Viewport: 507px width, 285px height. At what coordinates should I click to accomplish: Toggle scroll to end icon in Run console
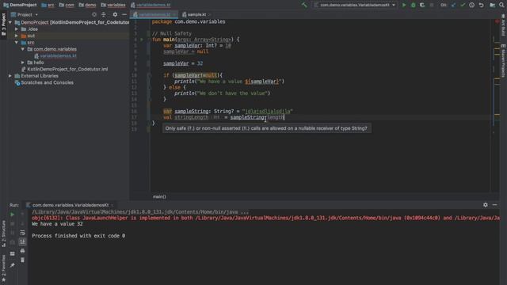pos(22,241)
